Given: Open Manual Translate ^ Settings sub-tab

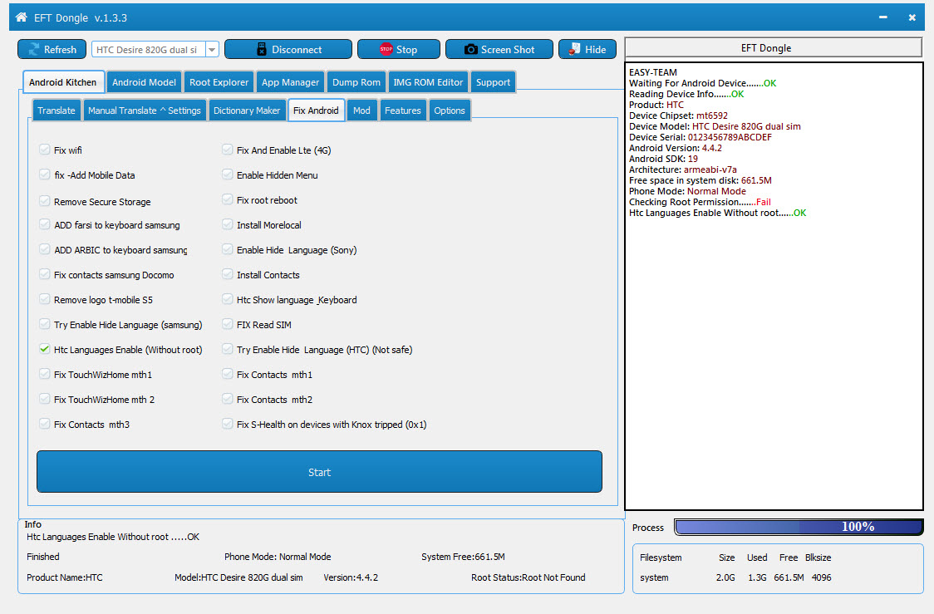Looking at the screenshot, I should [x=144, y=111].
